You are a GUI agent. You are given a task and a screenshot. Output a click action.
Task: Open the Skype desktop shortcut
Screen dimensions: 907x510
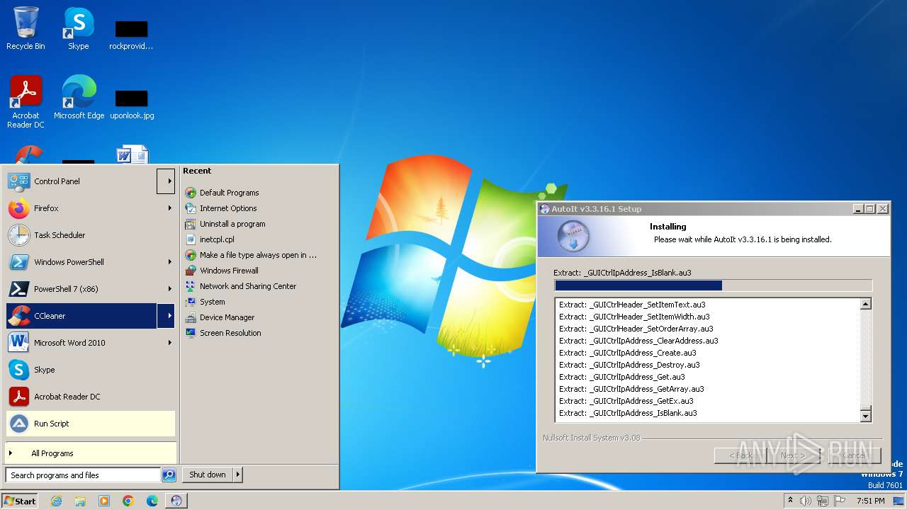point(78,28)
